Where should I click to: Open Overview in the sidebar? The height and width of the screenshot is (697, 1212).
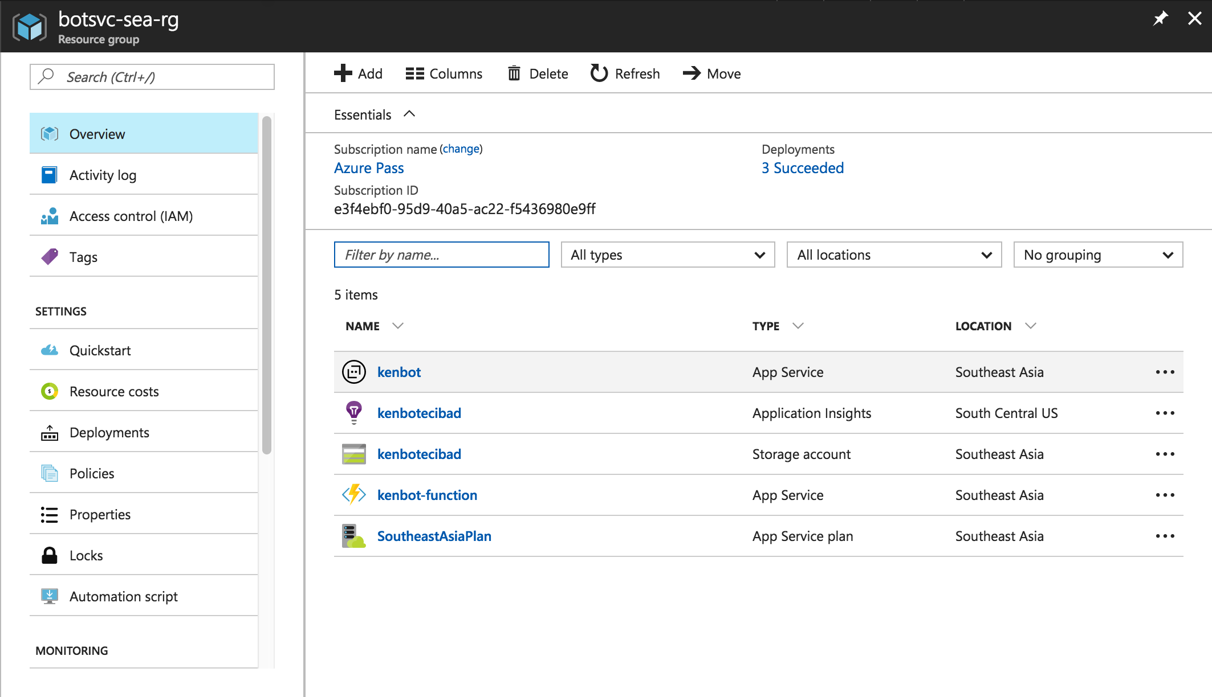(x=144, y=134)
